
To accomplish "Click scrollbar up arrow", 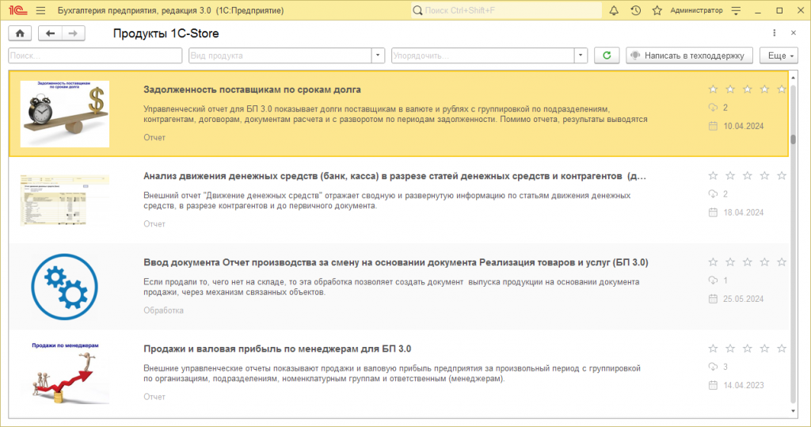I will click(x=794, y=78).
